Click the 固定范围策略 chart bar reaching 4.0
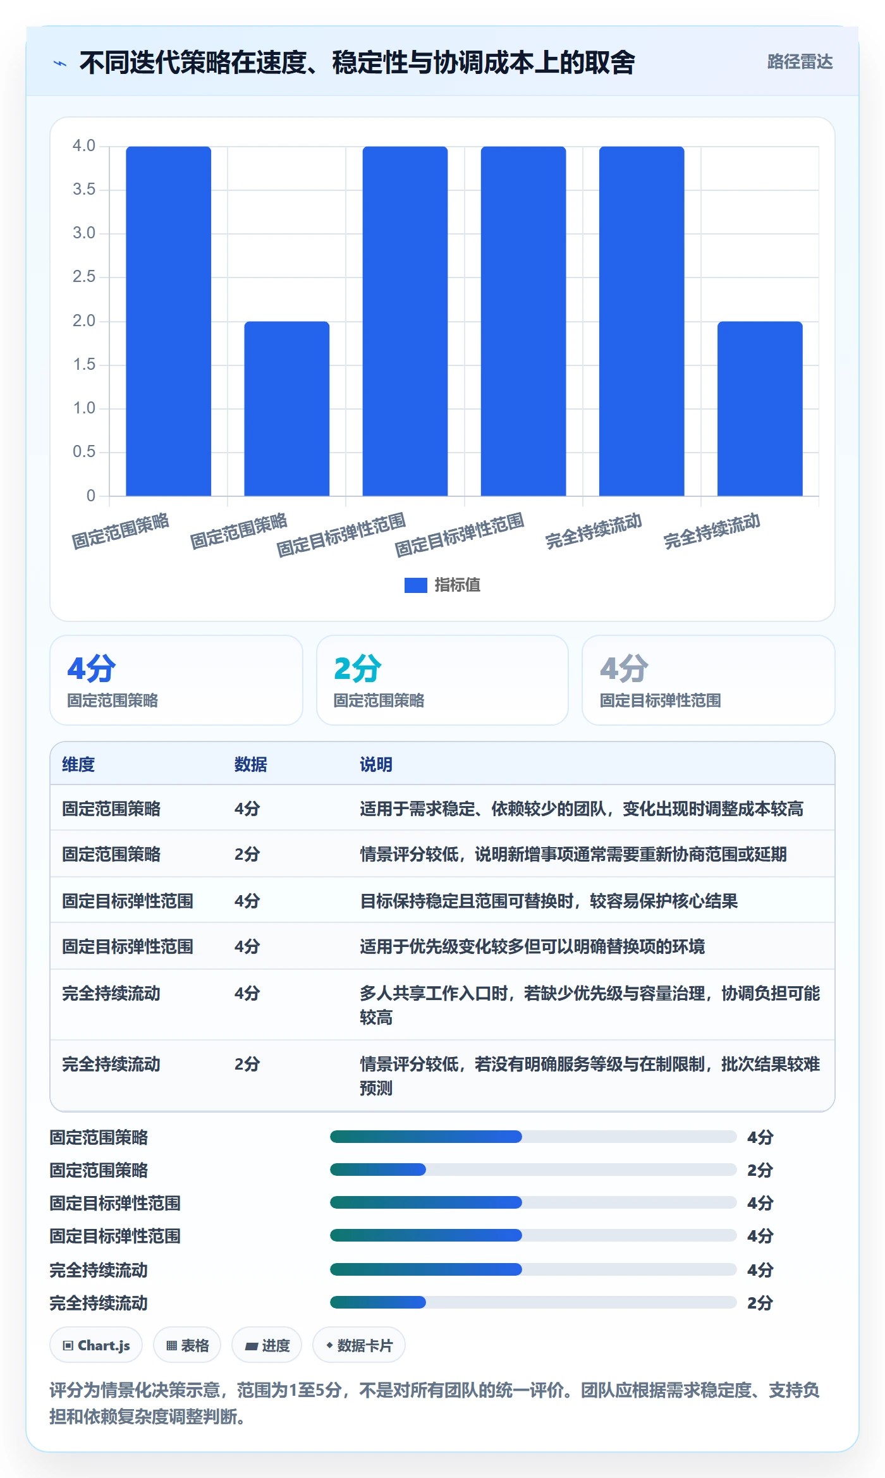Screen dimensions: 885x1478 tap(169, 321)
